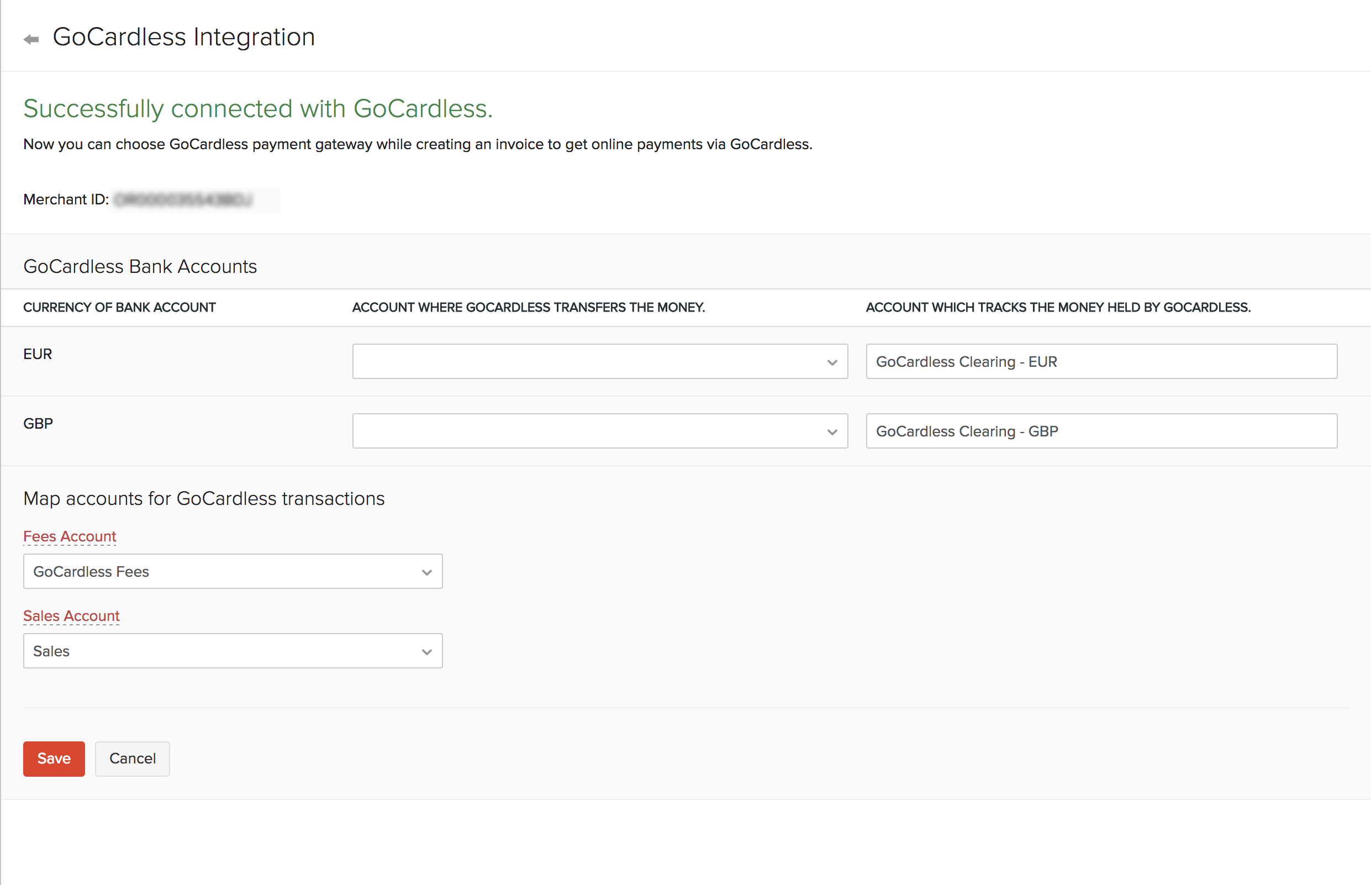Click the EUR currency row label
Screen dimensions: 1371x885
38,354
